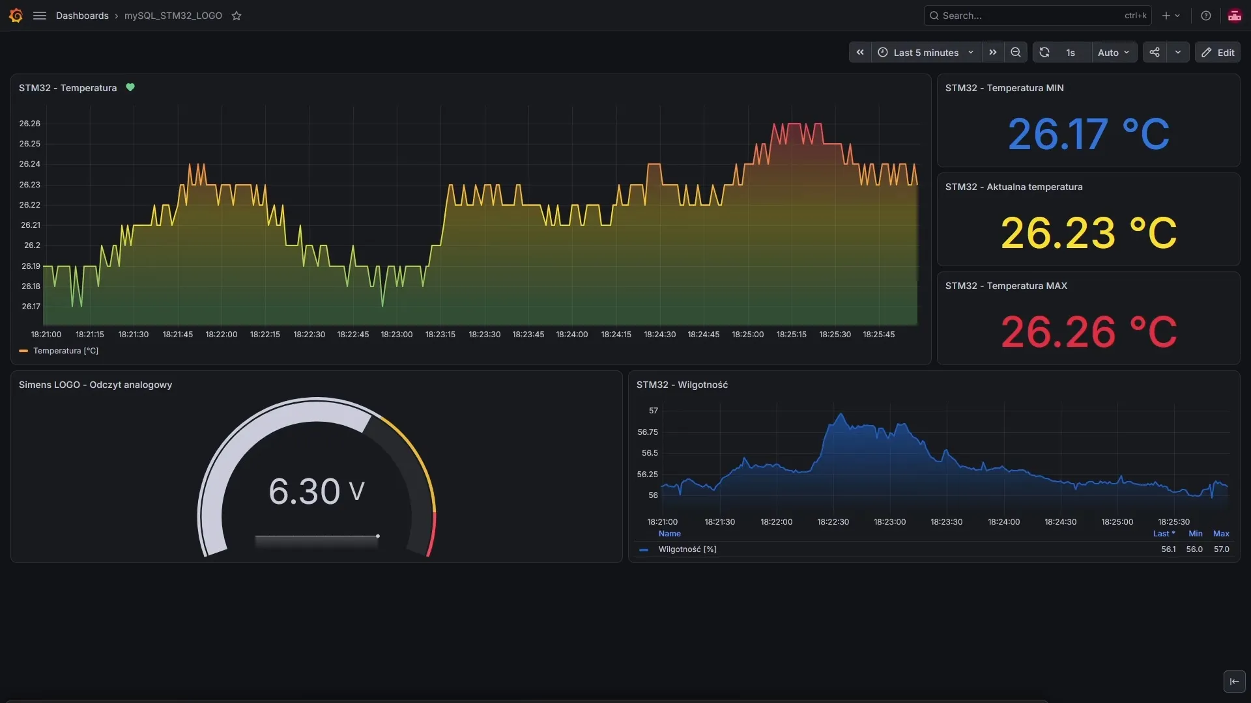
Task: Click the Temperatura legend orange swatch
Action: 23,351
